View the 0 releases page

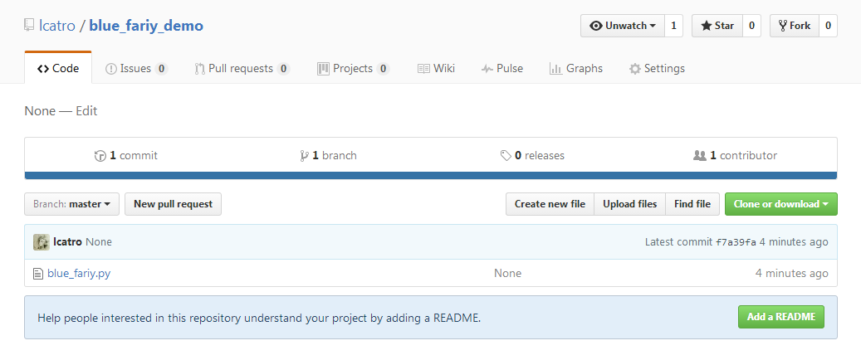pyautogui.click(x=532, y=156)
